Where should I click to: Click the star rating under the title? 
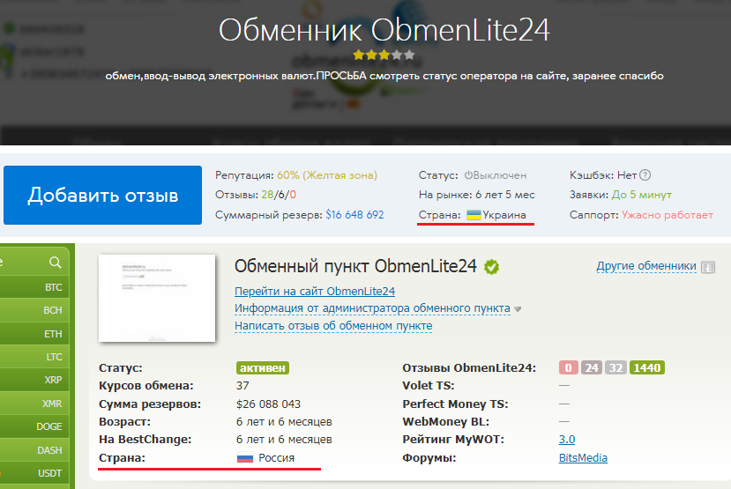click(384, 54)
